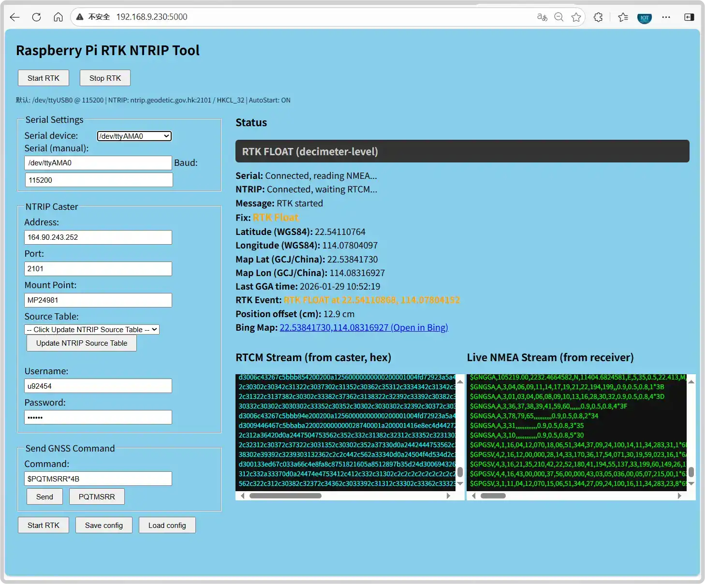
Task: Add page to favorites with star icon
Action: pyautogui.click(x=576, y=17)
